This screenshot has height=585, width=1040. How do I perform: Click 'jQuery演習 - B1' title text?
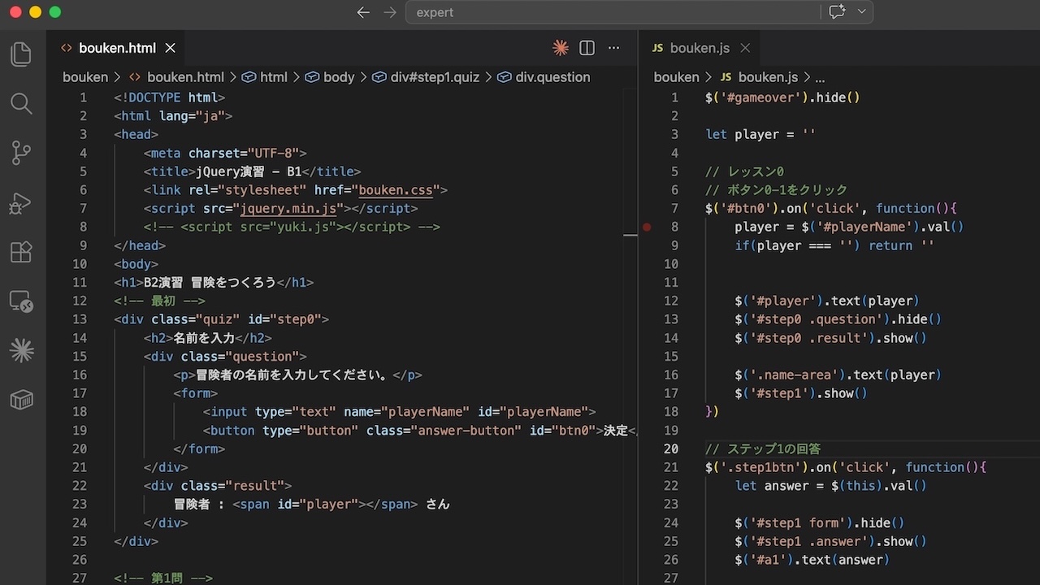249,171
